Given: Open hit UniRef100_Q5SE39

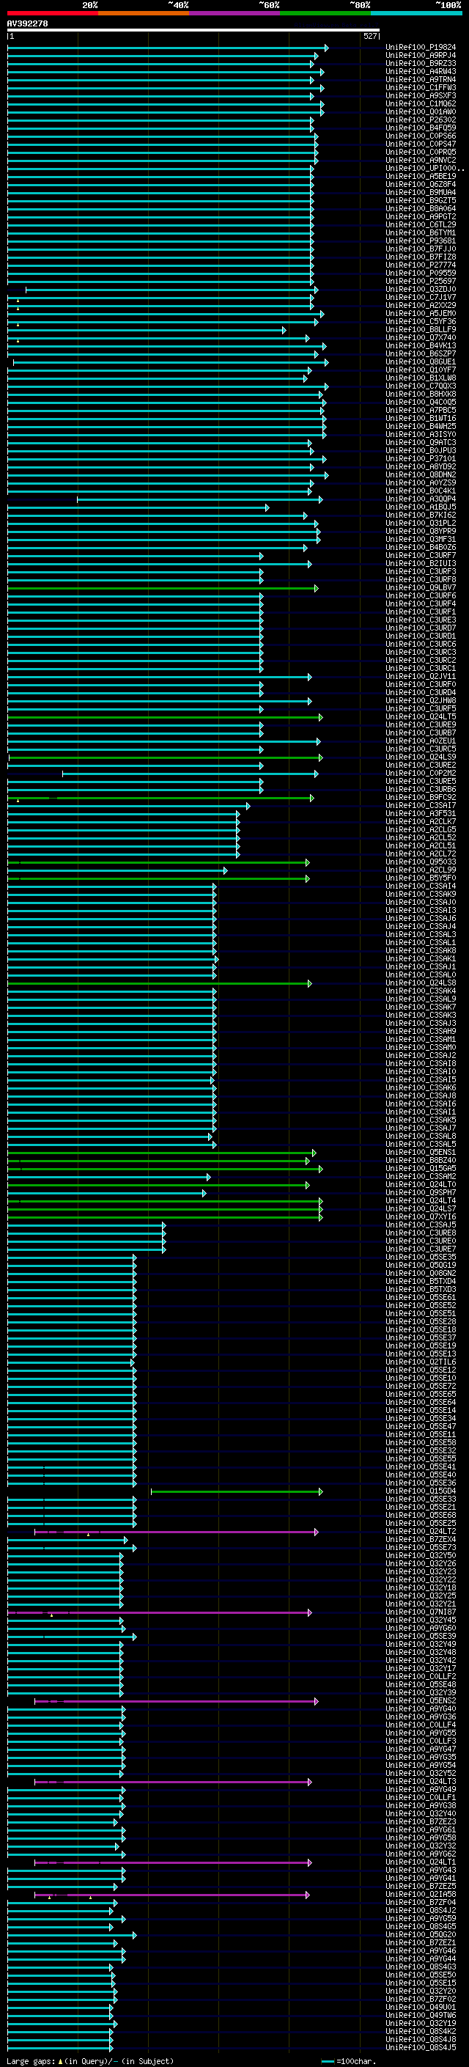Looking at the screenshot, I should tap(420, 1635).
